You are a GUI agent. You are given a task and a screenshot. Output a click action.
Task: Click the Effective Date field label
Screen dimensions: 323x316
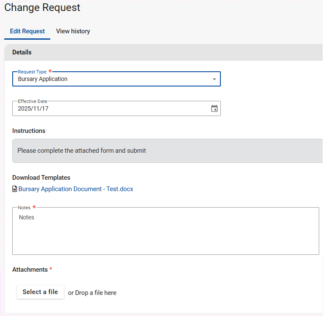click(x=33, y=101)
